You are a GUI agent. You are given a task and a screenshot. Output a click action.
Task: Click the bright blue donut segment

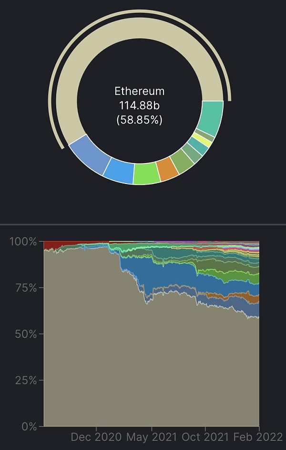point(119,171)
